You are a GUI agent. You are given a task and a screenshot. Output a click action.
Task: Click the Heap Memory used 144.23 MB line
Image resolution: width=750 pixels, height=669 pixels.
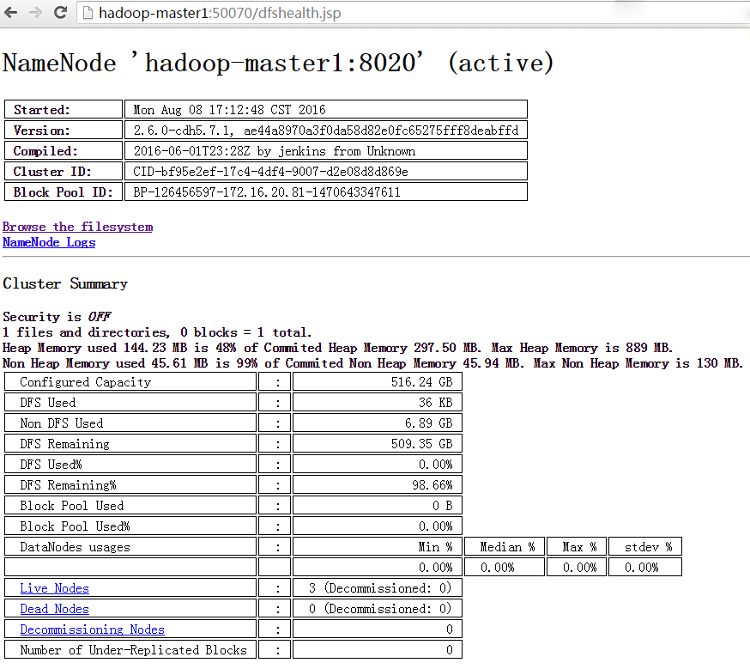pos(338,348)
